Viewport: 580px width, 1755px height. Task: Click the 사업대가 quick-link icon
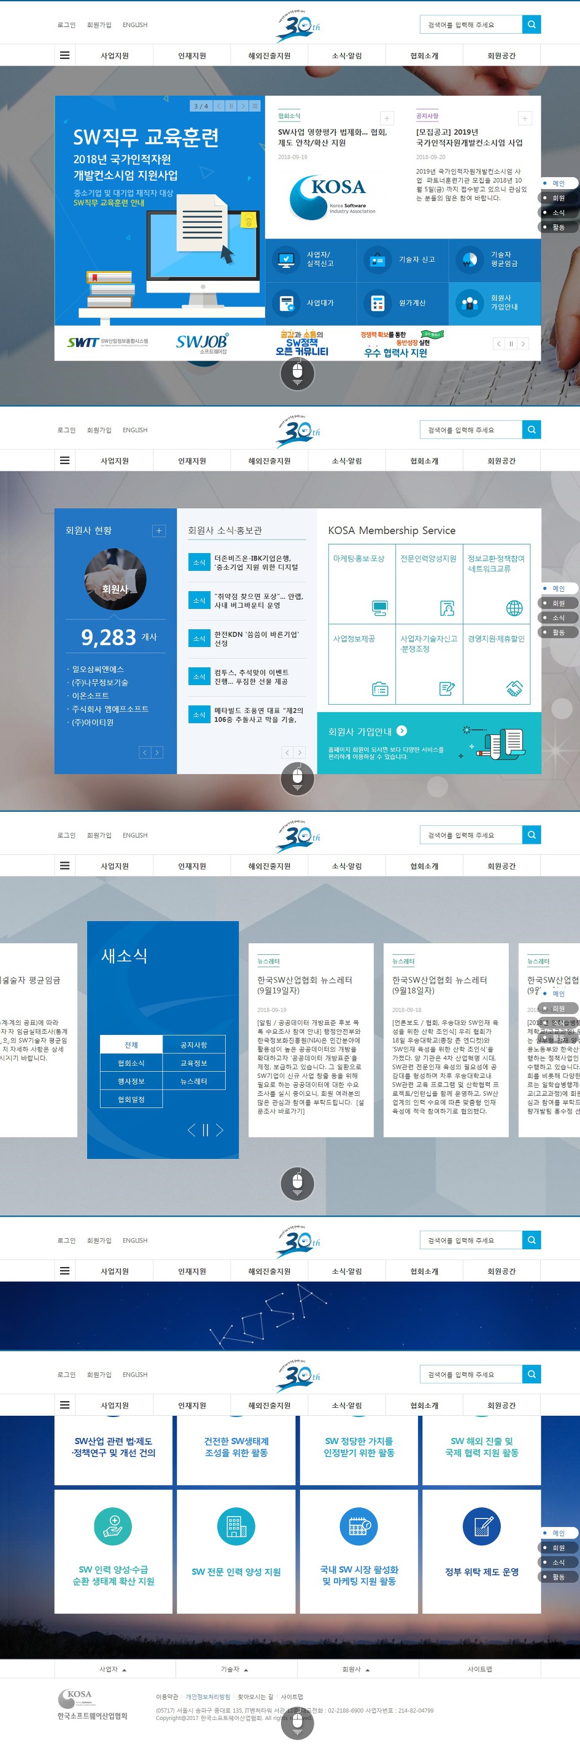[286, 303]
